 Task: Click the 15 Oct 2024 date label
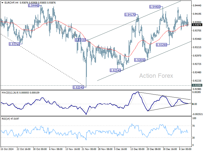(x=7, y=150)
